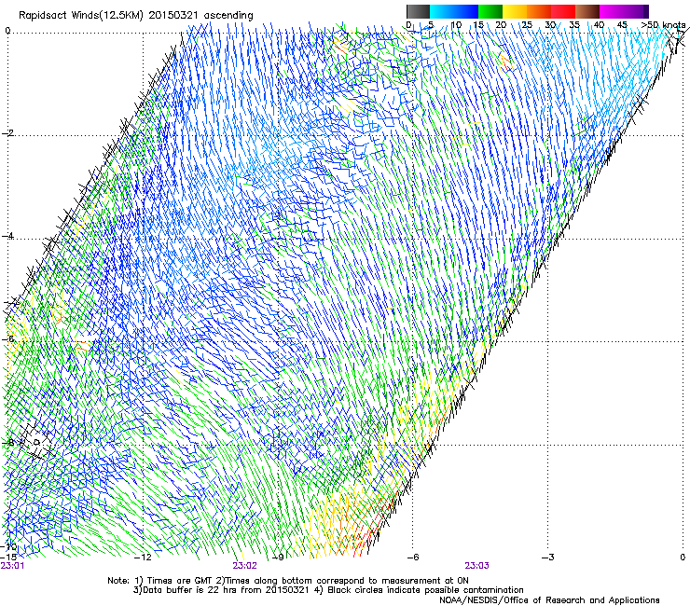Click the latitude axis label '-10'
The width and height of the screenshot is (690, 606).
[x=9, y=546]
